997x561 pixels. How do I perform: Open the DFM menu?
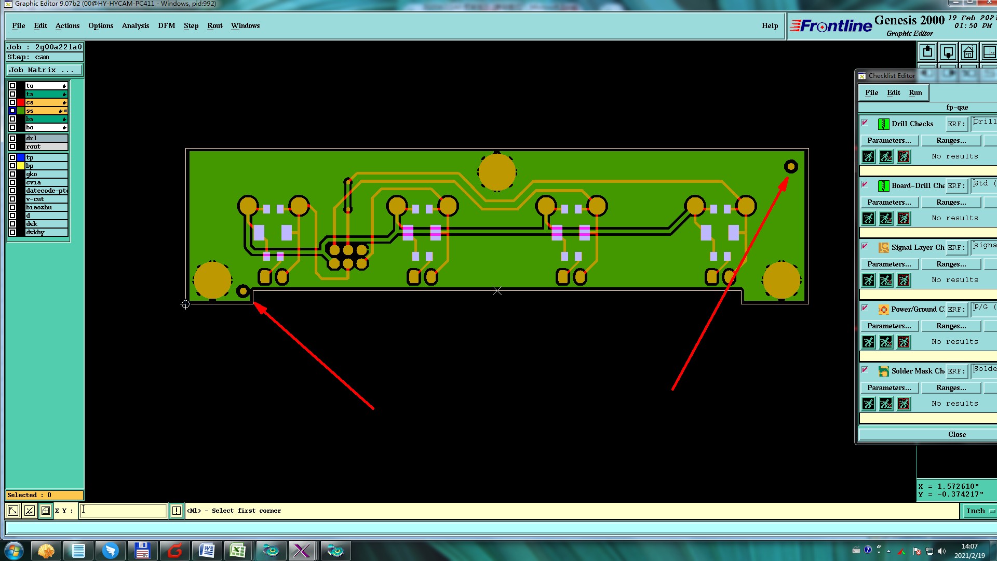coord(166,25)
